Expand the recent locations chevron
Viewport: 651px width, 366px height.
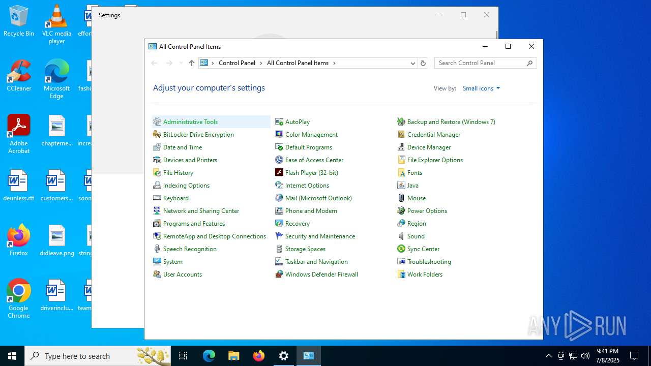coord(181,63)
